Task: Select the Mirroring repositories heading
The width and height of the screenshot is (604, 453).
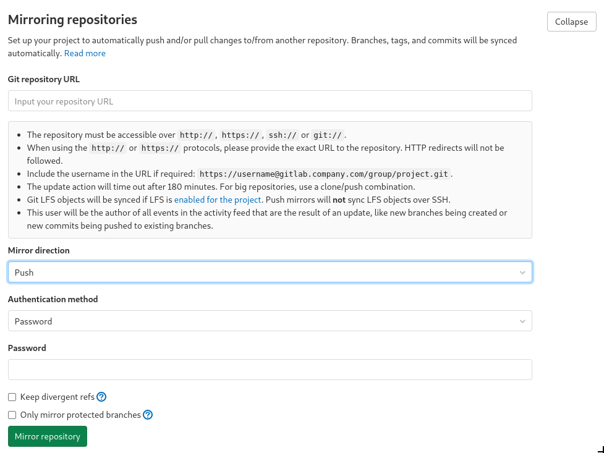Action: click(72, 19)
